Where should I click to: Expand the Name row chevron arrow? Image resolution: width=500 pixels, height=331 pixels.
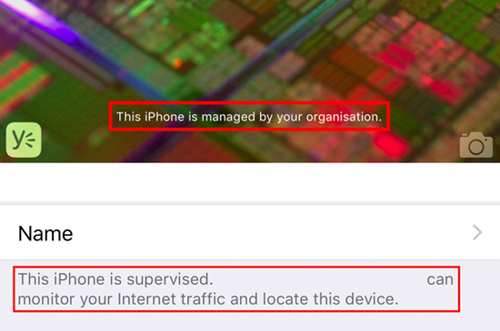477,232
